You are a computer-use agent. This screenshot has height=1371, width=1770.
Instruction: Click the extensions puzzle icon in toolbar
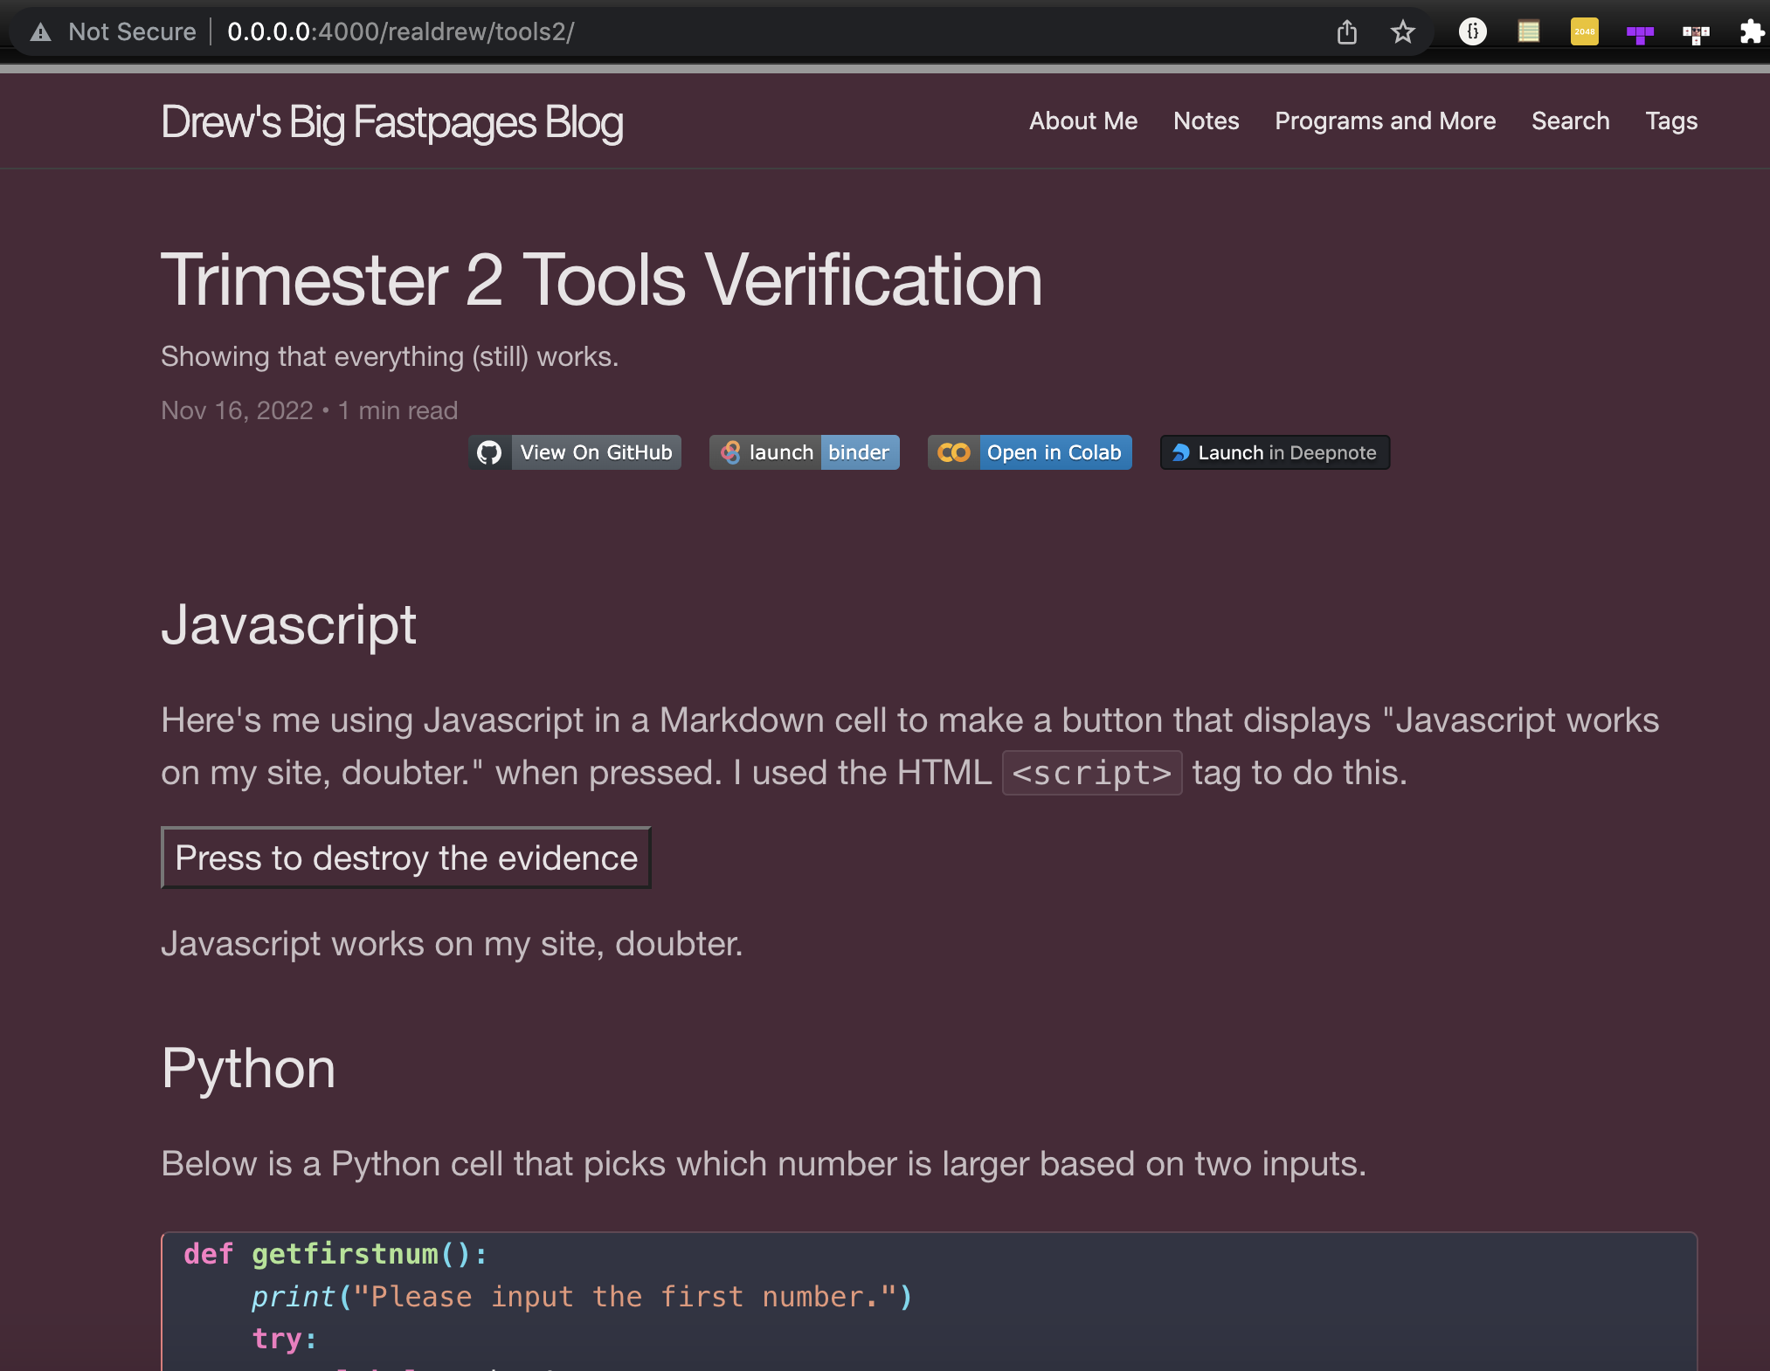tap(1753, 31)
